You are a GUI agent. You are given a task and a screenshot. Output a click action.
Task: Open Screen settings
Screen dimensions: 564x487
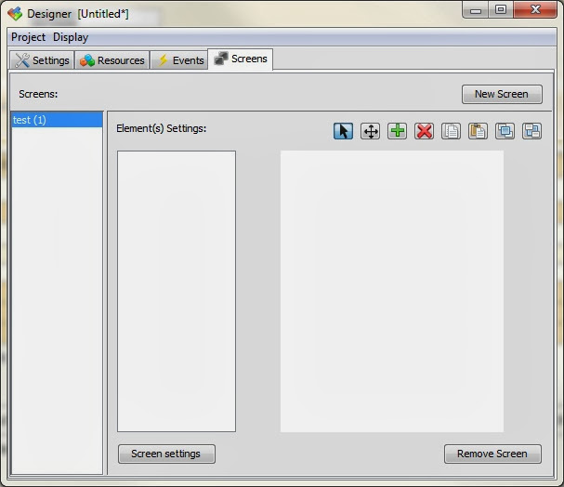pos(166,454)
